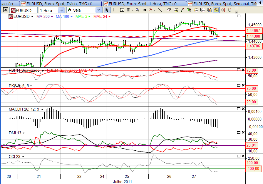Viewport: 263px width, 184px height.
Task: Click the red 1,44667 price level tag
Action: [x=253, y=30]
